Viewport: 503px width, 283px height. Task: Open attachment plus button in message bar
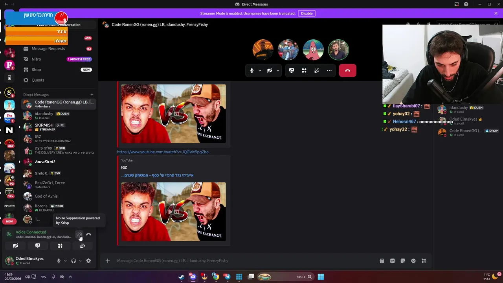[x=108, y=261]
